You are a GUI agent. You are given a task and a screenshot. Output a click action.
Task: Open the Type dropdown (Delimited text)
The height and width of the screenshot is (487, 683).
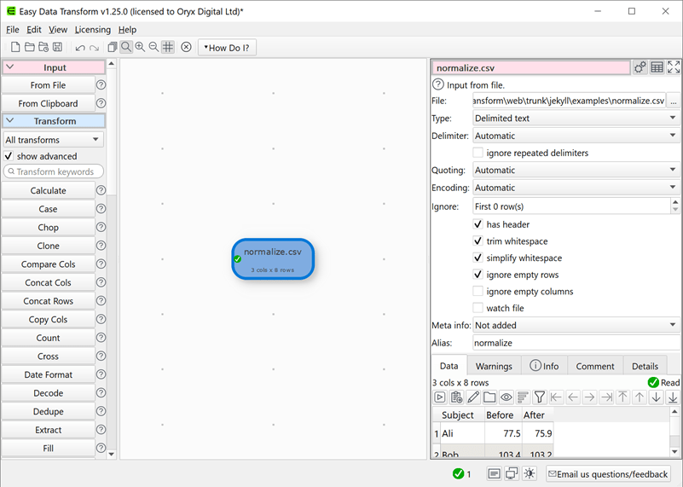pyautogui.click(x=576, y=118)
